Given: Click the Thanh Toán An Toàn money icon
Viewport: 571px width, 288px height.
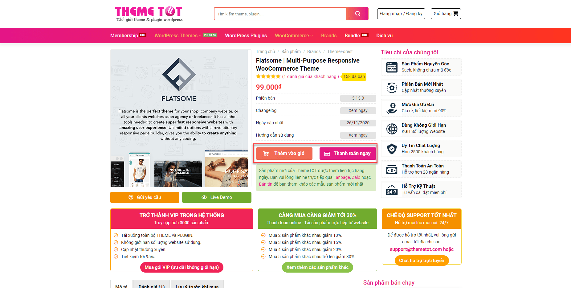Looking at the screenshot, I should 392,169.
